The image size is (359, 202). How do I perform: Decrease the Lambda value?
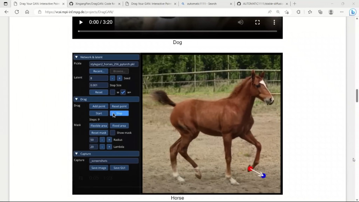tap(102, 147)
